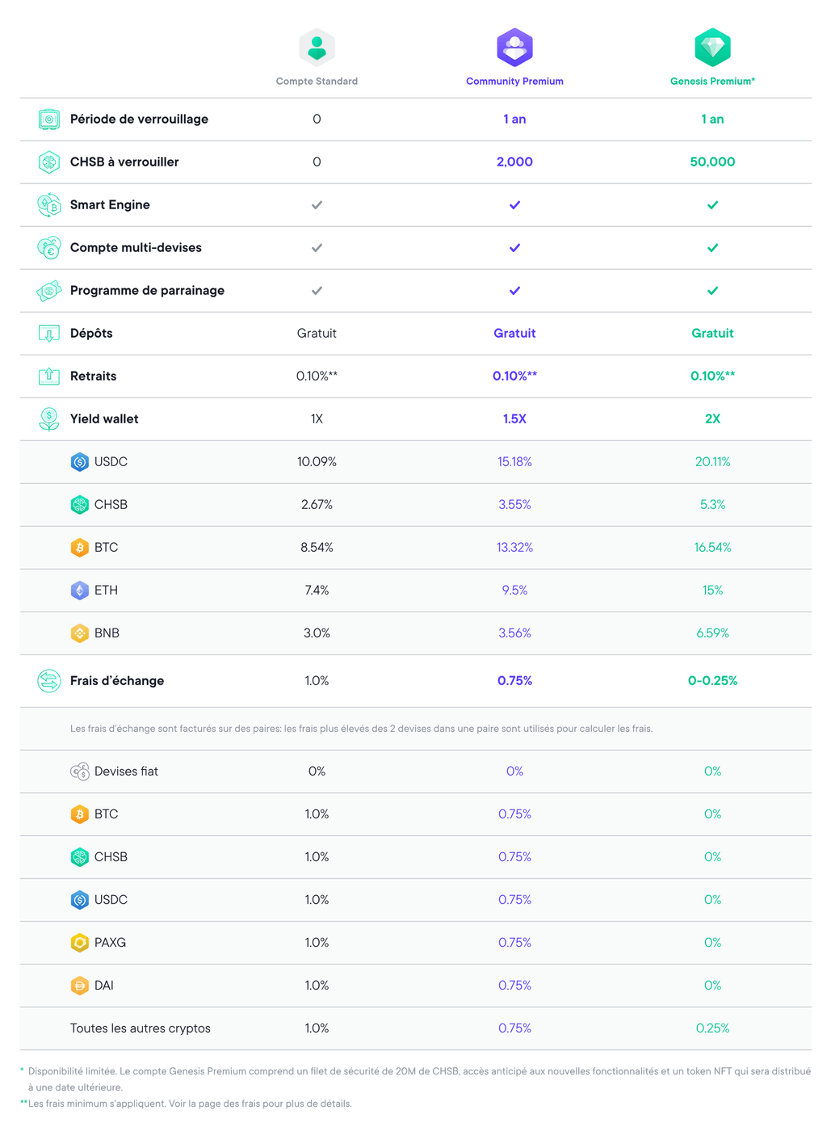Screen dimensions: 831x1131
Task: Click the Genesis Premium diamond icon
Action: click(712, 48)
